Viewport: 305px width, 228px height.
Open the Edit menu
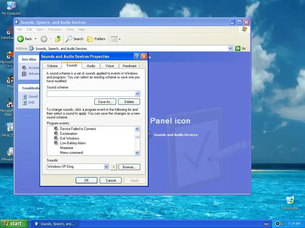(x=29, y=29)
